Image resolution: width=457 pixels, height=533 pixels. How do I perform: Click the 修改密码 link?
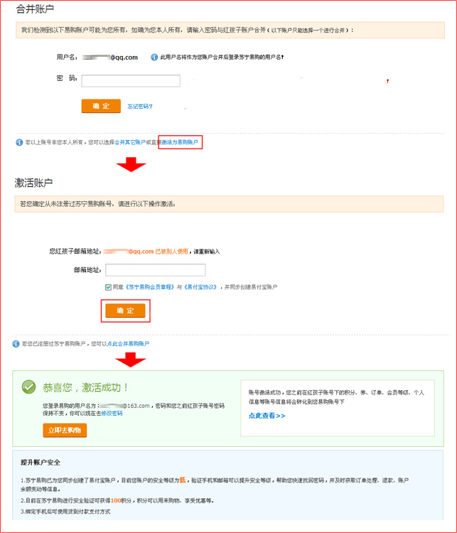point(112,414)
